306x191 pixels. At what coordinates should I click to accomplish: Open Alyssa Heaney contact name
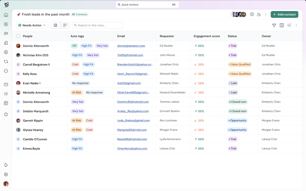(x=33, y=130)
